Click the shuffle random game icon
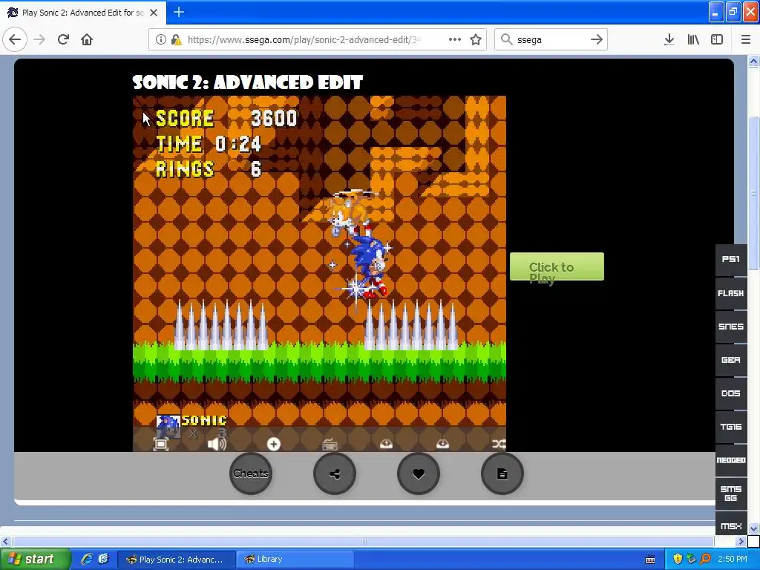 (498, 444)
